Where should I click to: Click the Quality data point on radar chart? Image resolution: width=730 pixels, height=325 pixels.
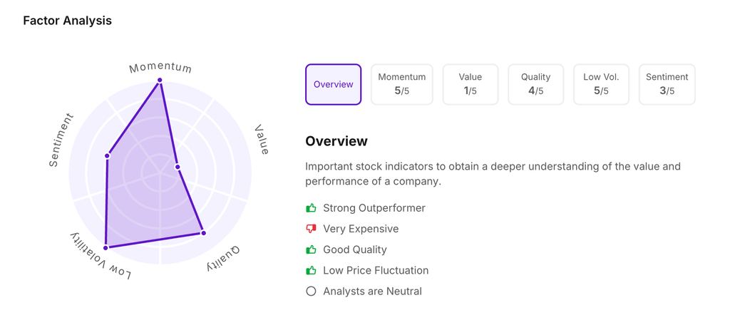pyautogui.click(x=203, y=233)
